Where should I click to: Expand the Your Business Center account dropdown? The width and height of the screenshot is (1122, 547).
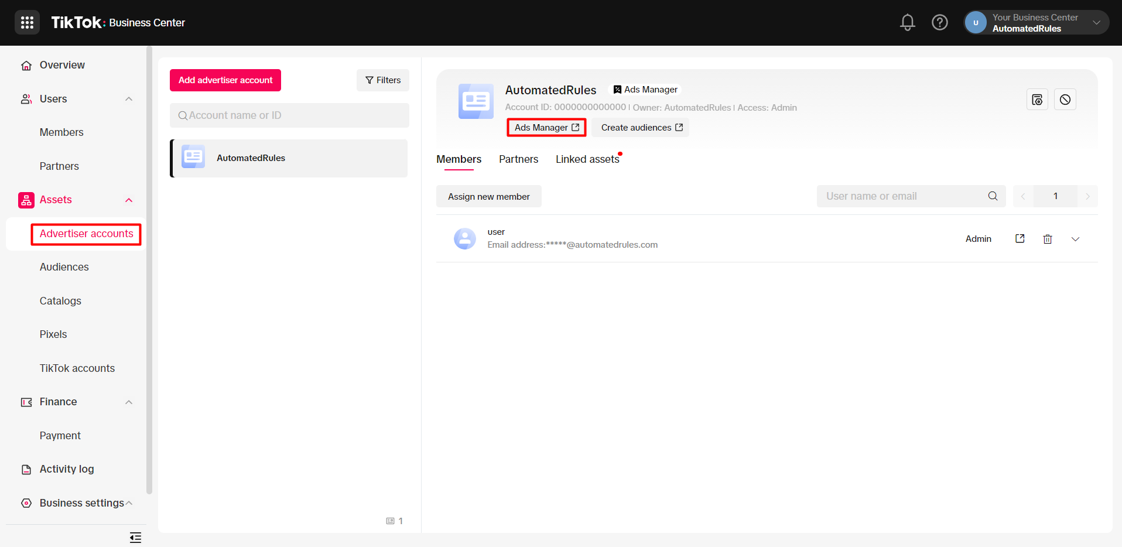[x=1037, y=22]
